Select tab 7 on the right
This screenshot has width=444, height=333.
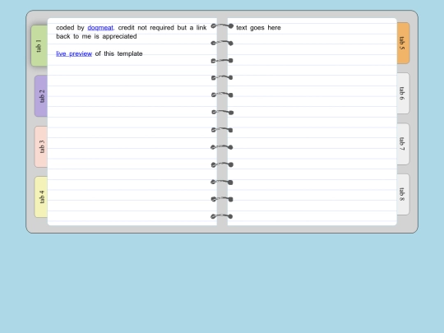coord(403,144)
